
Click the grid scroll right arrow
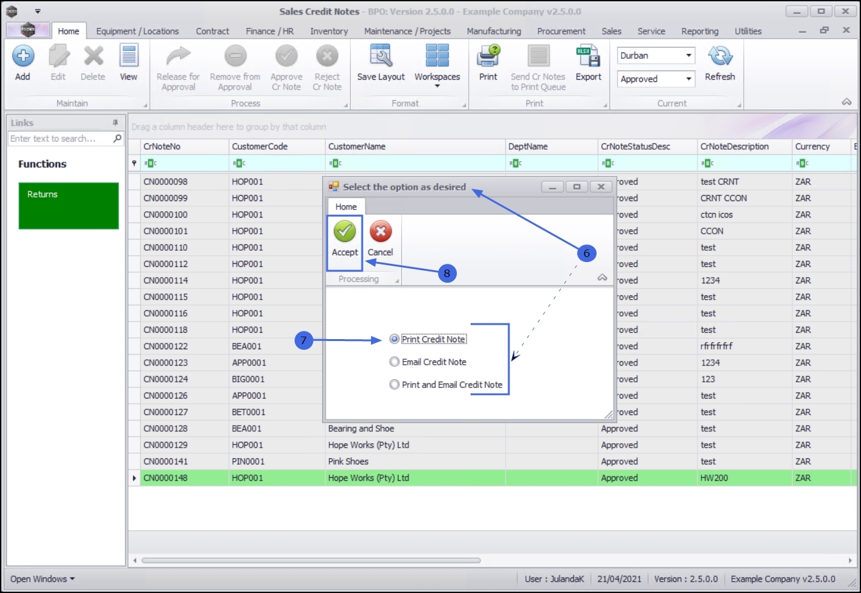point(850,560)
